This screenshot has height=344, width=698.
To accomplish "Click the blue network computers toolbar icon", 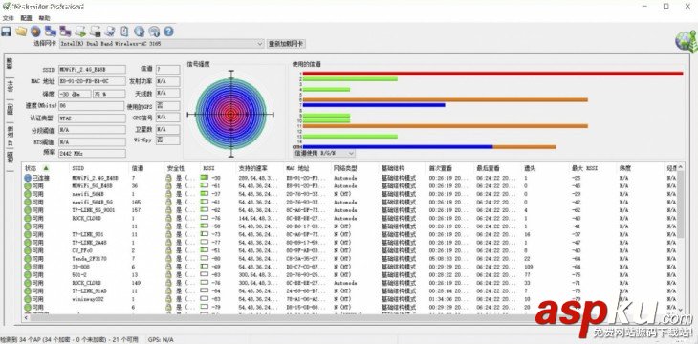I will [x=51, y=32].
